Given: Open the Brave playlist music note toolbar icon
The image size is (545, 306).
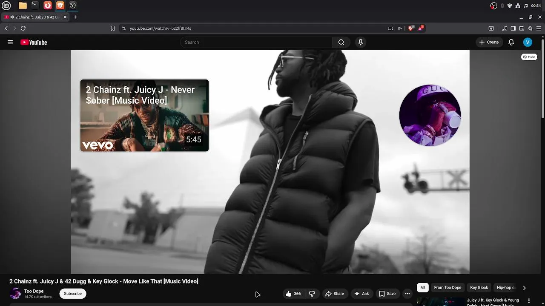Looking at the screenshot, I should pos(505,28).
